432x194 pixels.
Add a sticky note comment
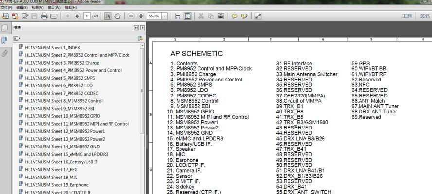234,16
